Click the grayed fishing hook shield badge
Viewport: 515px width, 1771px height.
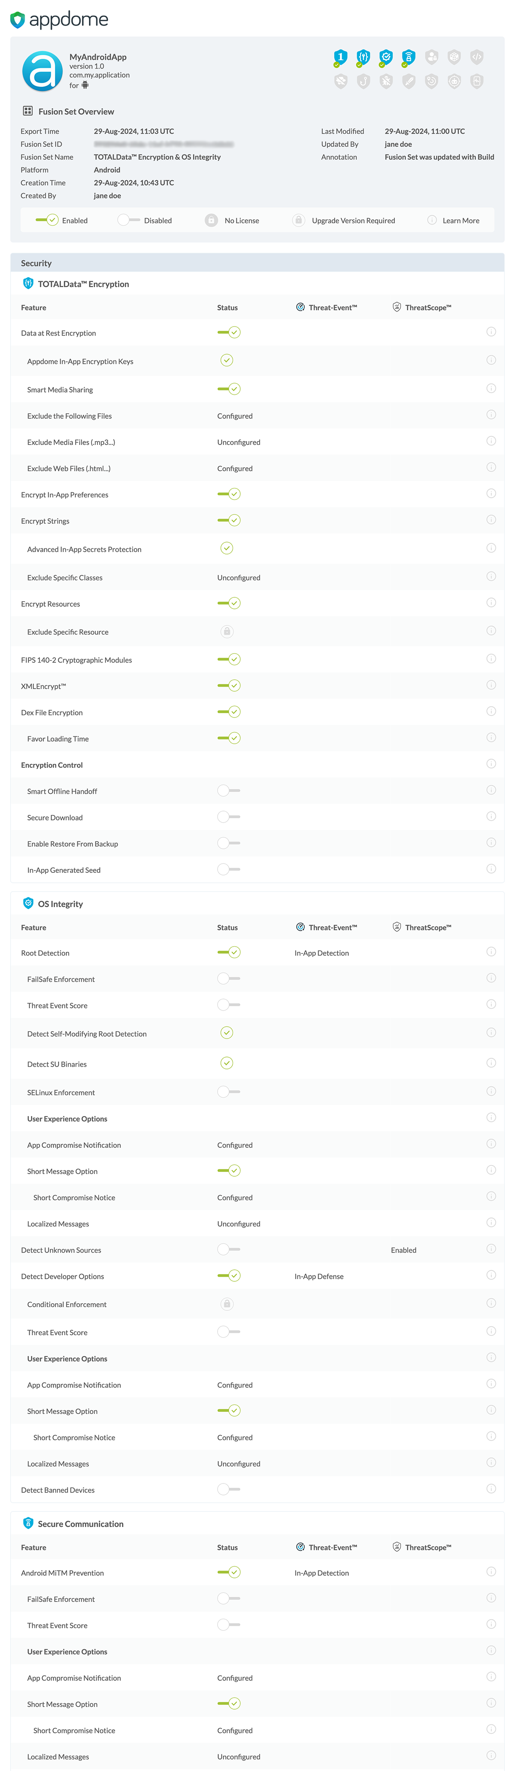[x=363, y=81]
